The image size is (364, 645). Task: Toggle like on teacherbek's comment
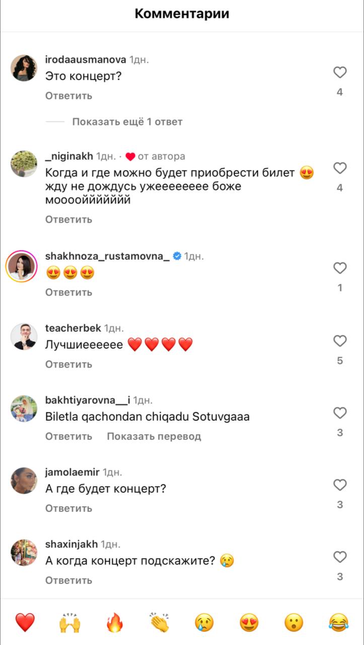click(340, 341)
